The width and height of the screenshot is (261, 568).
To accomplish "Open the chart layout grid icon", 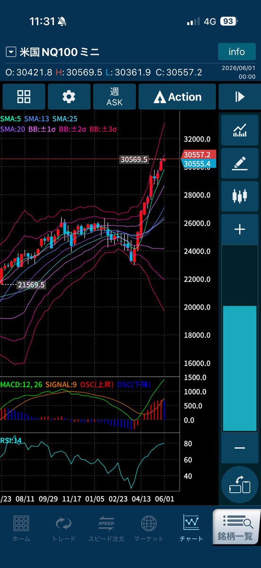I will click(24, 97).
